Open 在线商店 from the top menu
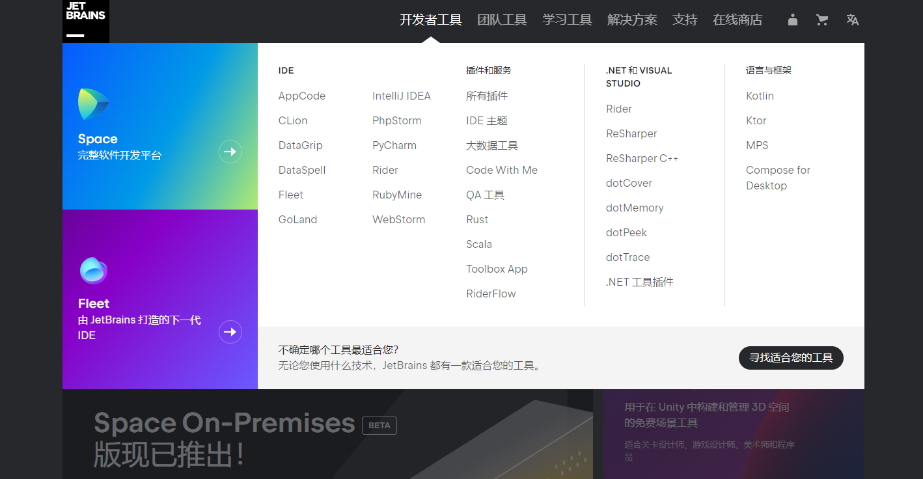 [x=737, y=20]
